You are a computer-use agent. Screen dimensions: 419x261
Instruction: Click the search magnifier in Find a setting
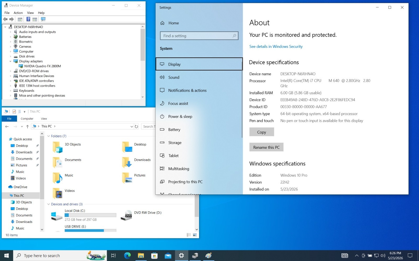(234, 36)
